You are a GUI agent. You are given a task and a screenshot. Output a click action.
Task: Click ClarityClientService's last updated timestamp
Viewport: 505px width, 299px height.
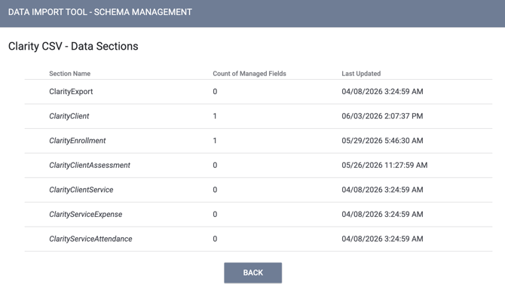coord(382,190)
